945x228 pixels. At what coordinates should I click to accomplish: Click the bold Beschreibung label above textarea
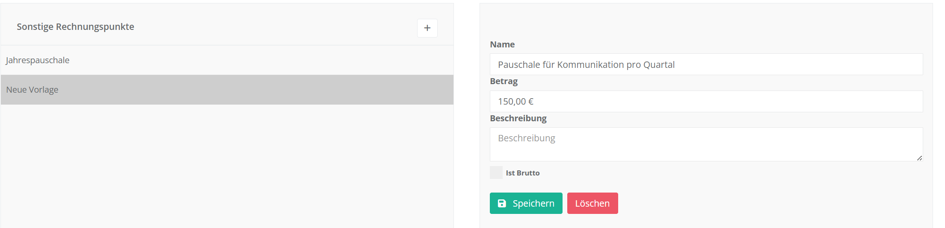pyautogui.click(x=518, y=118)
